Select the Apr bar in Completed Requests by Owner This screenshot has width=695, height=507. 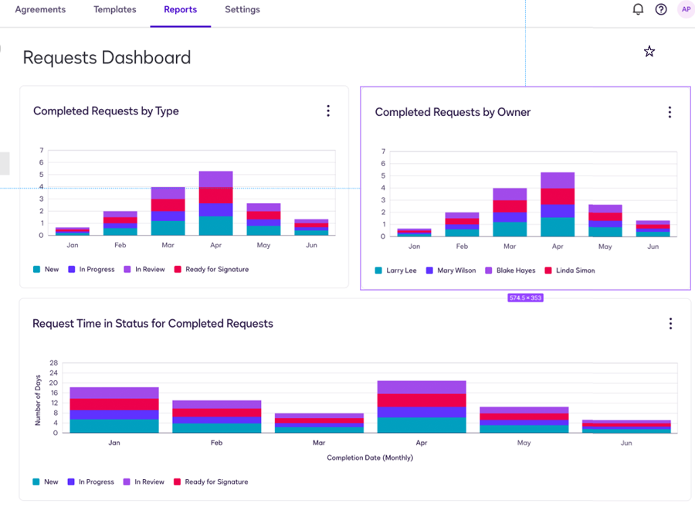[x=558, y=205]
